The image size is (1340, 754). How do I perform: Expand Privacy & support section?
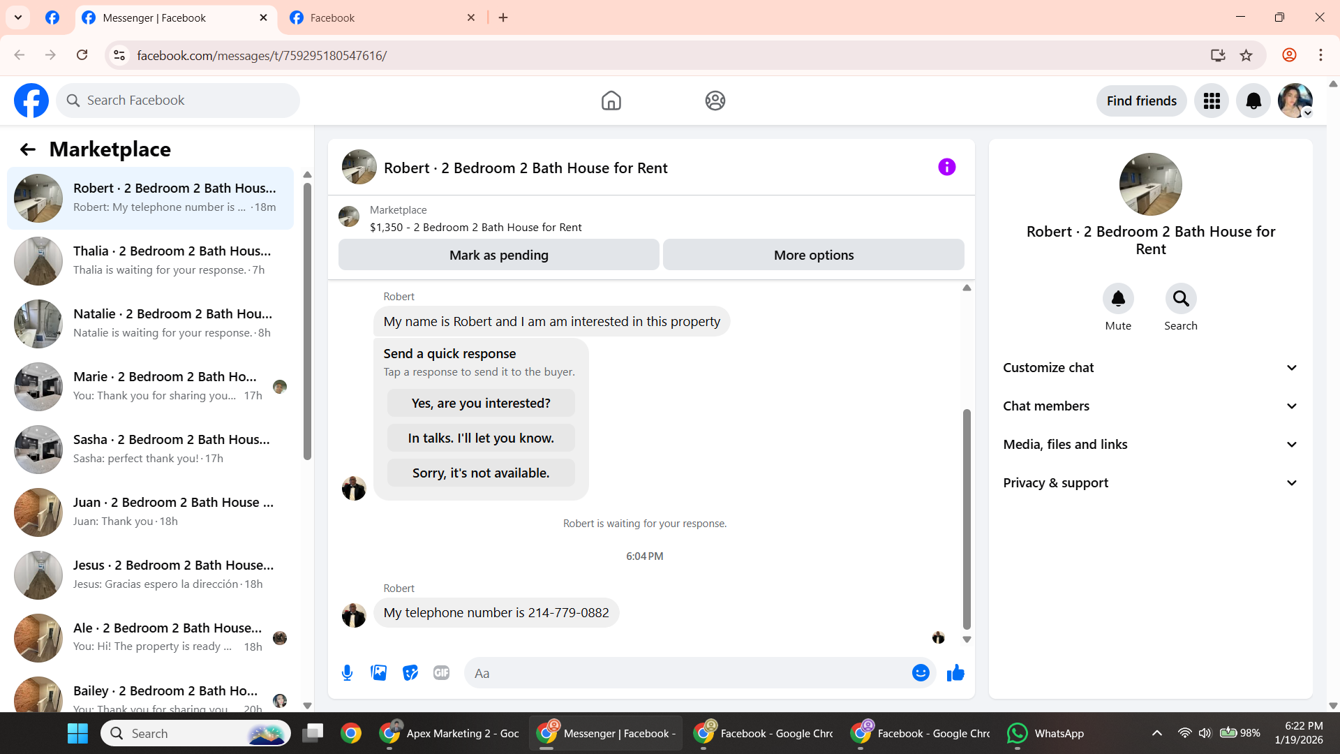[1150, 483]
